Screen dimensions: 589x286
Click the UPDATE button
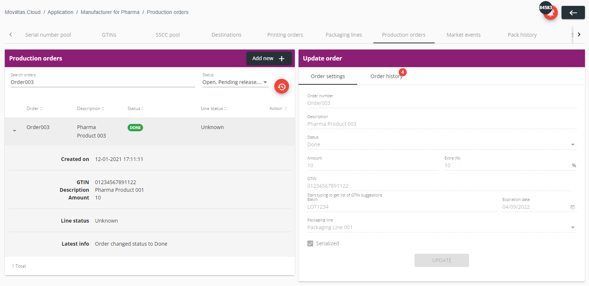pos(442,260)
